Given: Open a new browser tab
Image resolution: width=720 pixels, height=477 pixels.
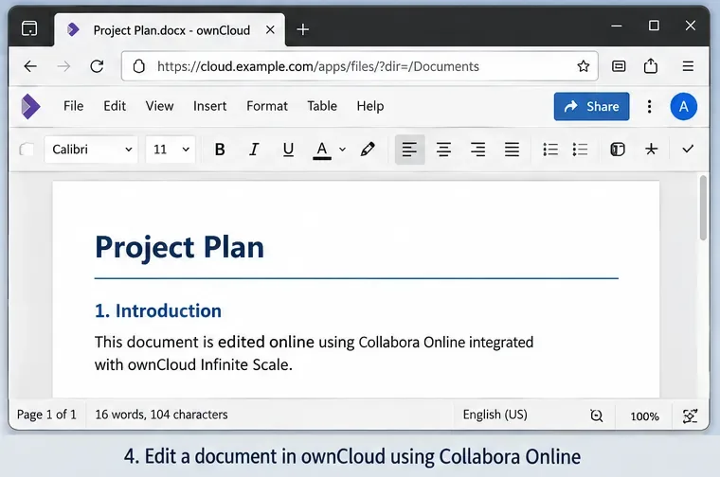Looking at the screenshot, I should coord(302,30).
